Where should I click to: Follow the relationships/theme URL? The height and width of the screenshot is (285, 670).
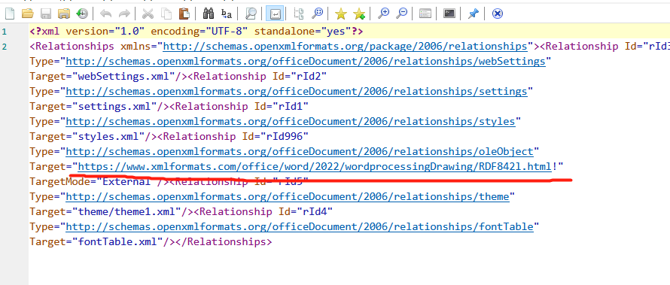(x=287, y=197)
